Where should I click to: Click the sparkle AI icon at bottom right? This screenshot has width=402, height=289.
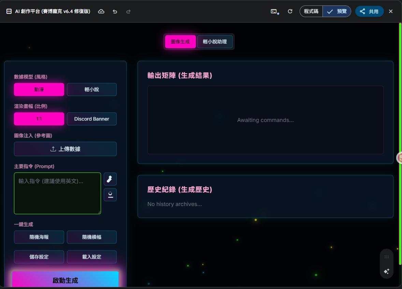[x=386, y=271]
